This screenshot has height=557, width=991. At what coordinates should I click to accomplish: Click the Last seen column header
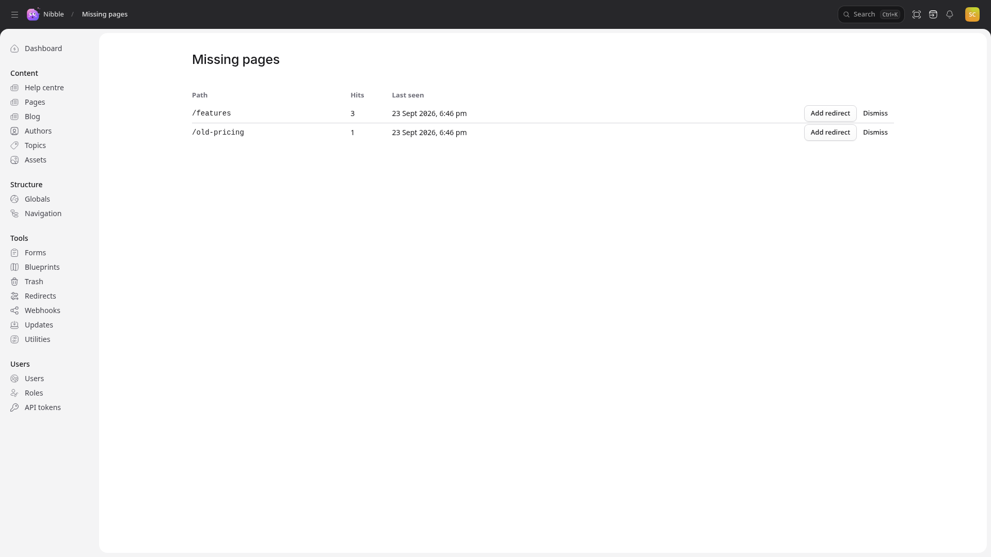coord(408,95)
